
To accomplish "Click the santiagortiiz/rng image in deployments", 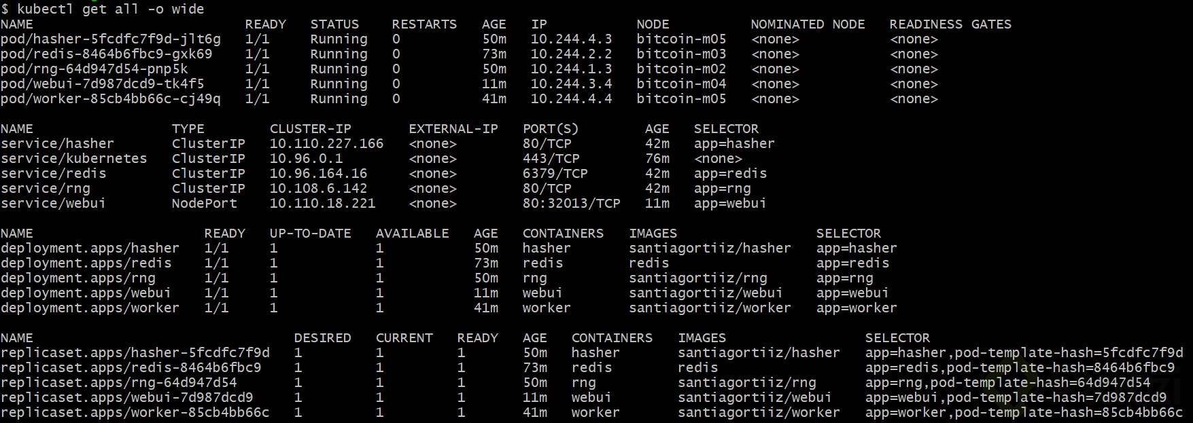I will click(x=697, y=278).
